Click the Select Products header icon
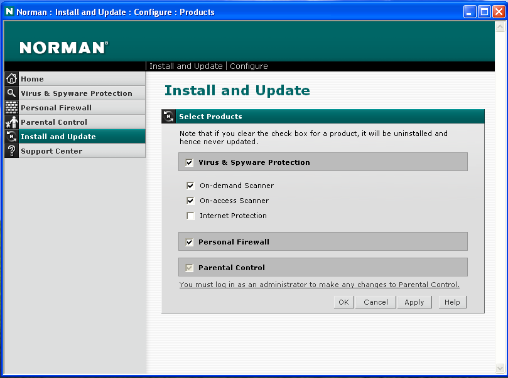508x378 pixels. [168, 117]
